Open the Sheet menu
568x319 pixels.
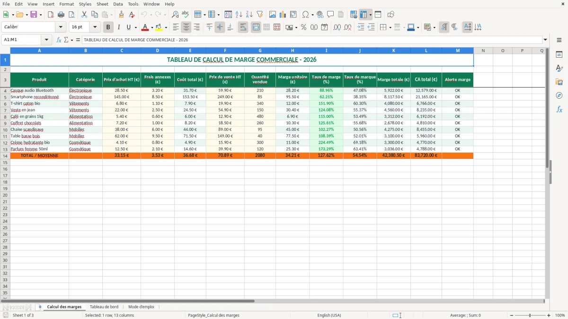point(102,4)
